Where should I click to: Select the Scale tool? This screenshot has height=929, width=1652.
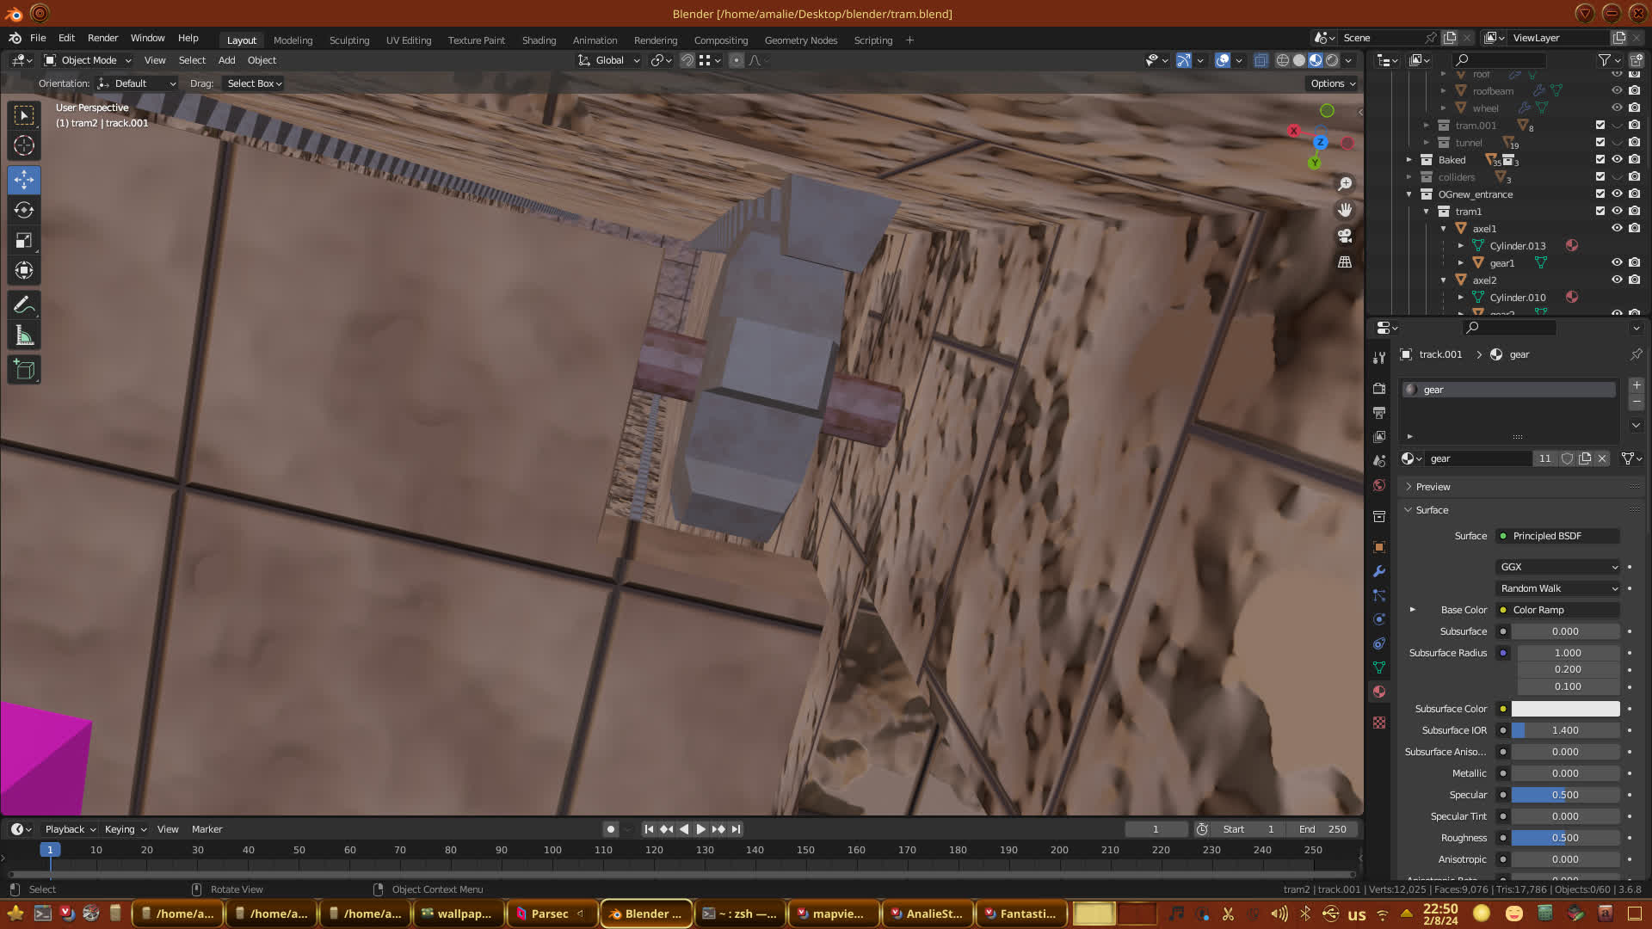pos(24,241)
